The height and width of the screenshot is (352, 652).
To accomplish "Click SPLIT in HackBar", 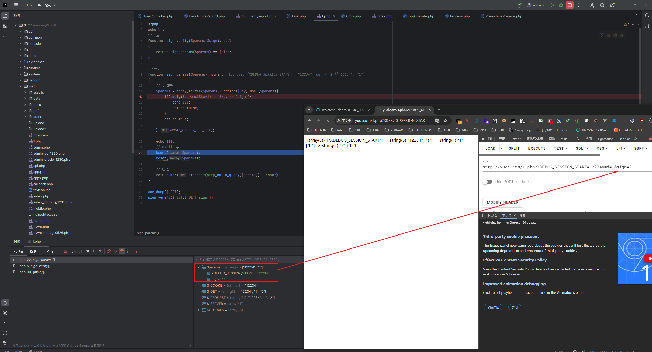I will click(514, 148).
